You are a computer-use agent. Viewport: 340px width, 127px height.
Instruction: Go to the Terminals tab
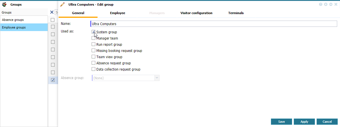(x=236, y=13)
